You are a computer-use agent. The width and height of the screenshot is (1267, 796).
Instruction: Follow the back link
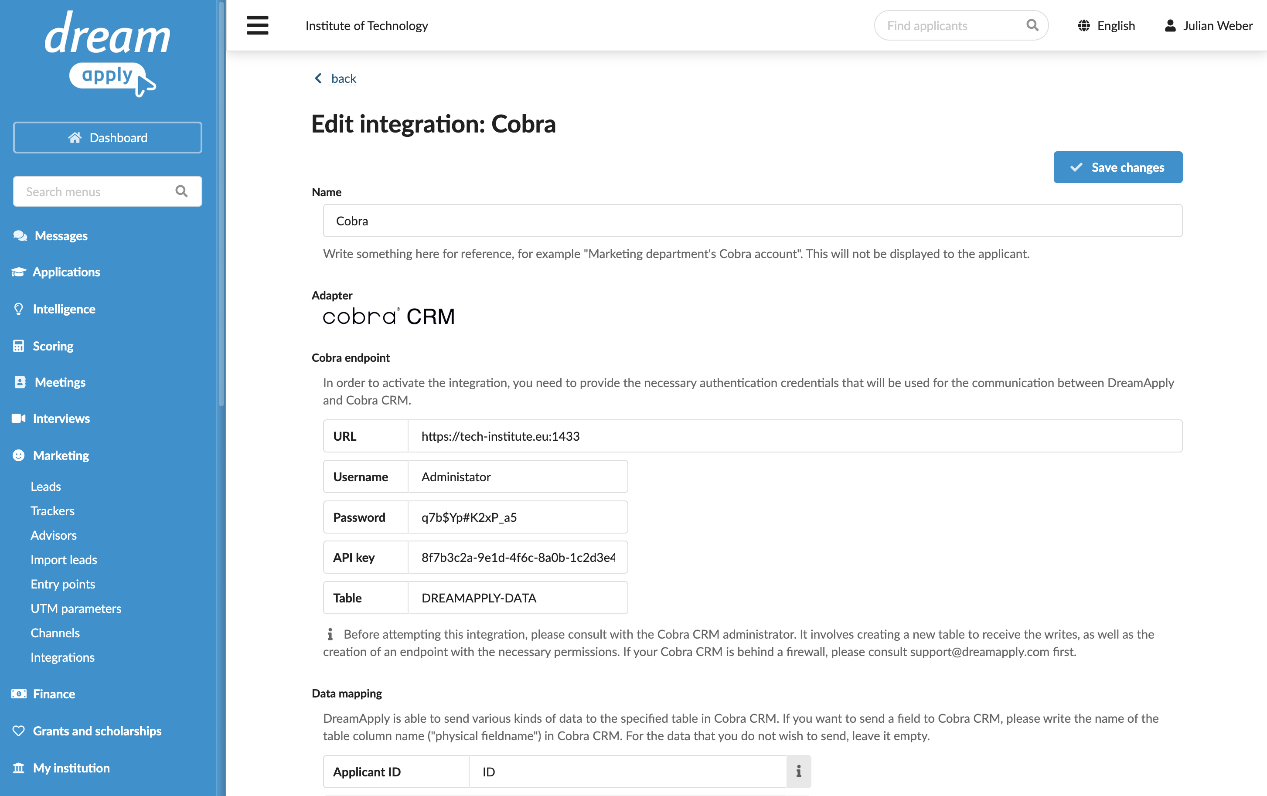click(x=343, y=78)
